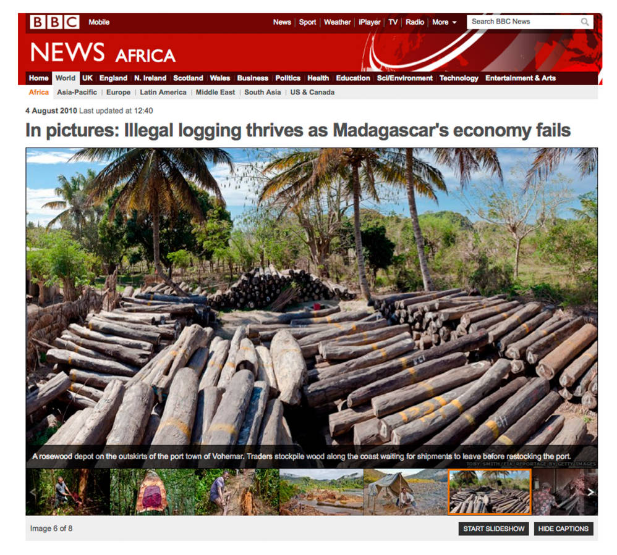Select the highlighted log depot thumbnail
Viewport: 617px width, 555px height.
(x=490, y=491)
